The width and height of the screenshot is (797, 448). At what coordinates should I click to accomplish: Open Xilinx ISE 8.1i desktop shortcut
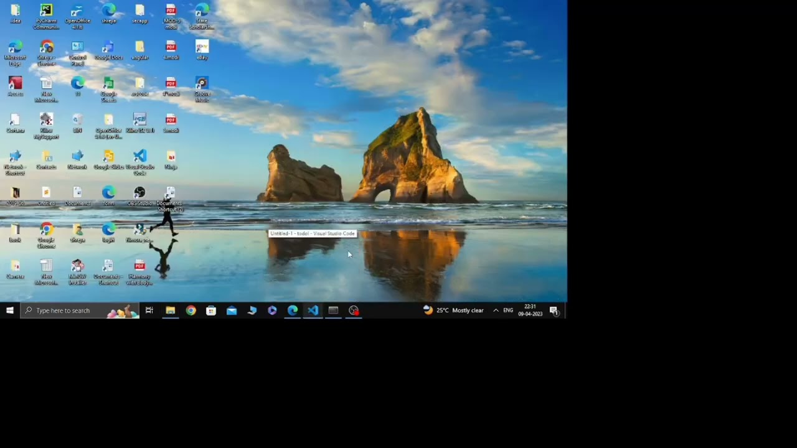tap(139, 123)
